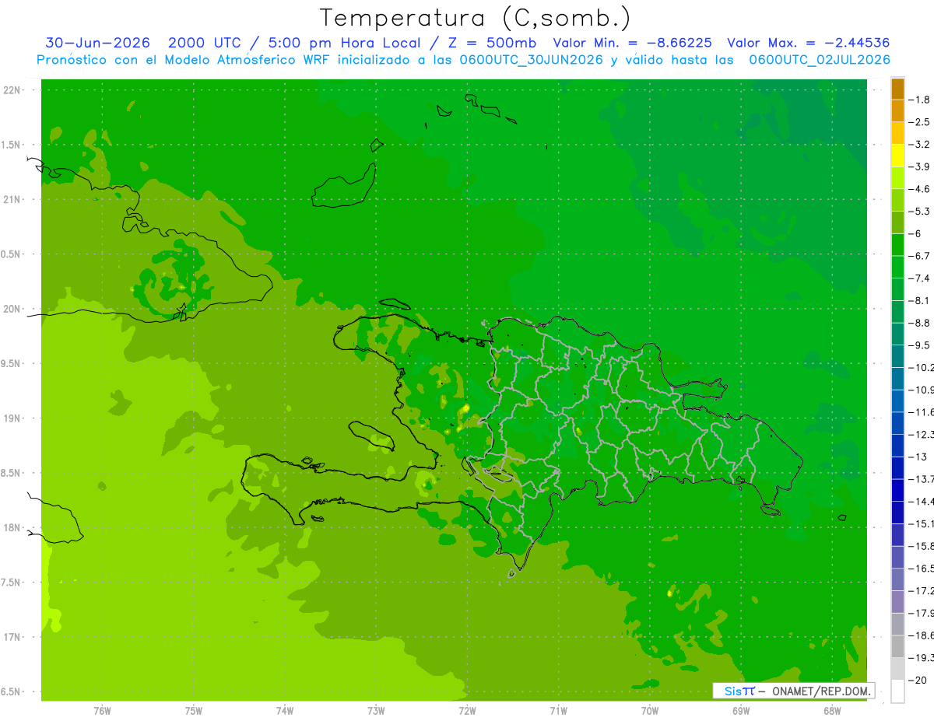Image resolution: width=934 pixels, height=721 pixels.
Task: Select the "-4.6" color scale label
Action: (920, 189)
